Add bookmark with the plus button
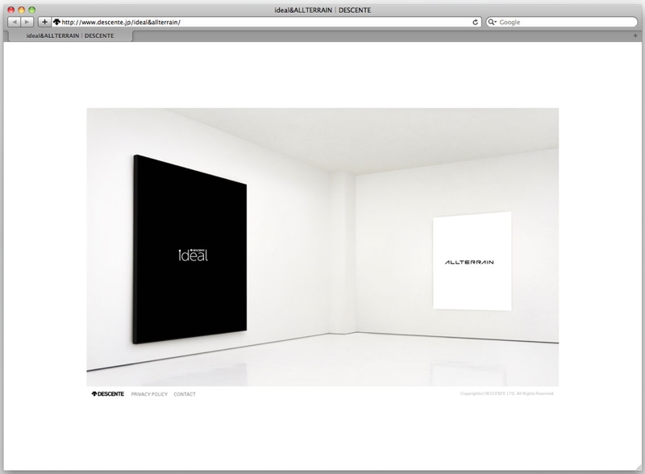The width and height of the screenshot is (645, 474). click(x=44, y=23)
